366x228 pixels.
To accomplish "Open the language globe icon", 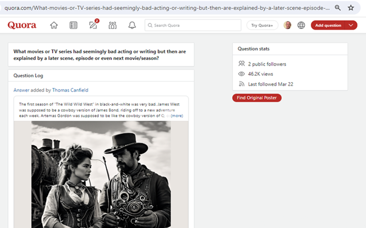I will [x=301, y=25].
